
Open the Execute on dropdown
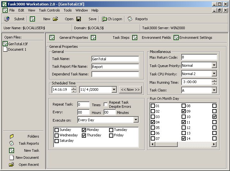(136, 120)
